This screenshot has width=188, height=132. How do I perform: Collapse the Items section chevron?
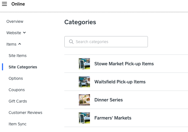(x=19, y=44)
